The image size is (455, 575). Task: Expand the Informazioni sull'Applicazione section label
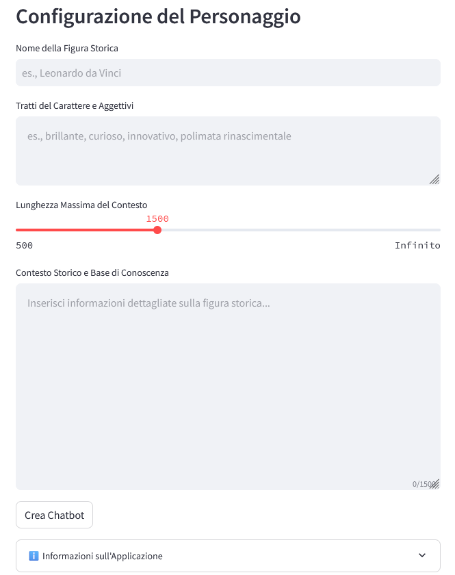pos(103,556)
